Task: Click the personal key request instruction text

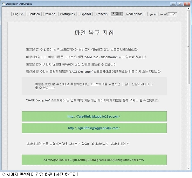Action: (x=78, y=144)
